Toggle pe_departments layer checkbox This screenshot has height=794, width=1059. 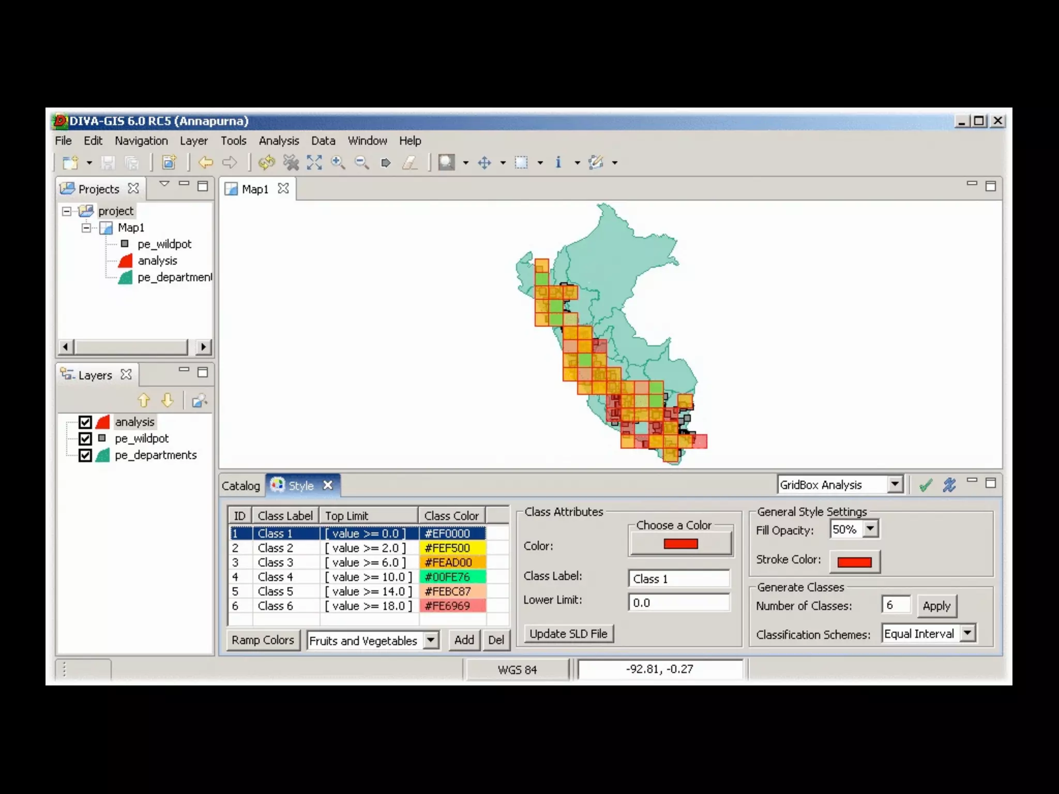pyautogui.click(x=85, y=455)
